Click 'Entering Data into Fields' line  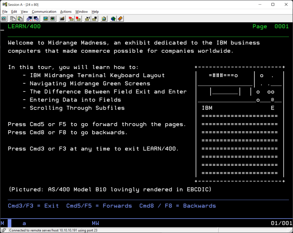pyautogui.click(x=75, y=100)
